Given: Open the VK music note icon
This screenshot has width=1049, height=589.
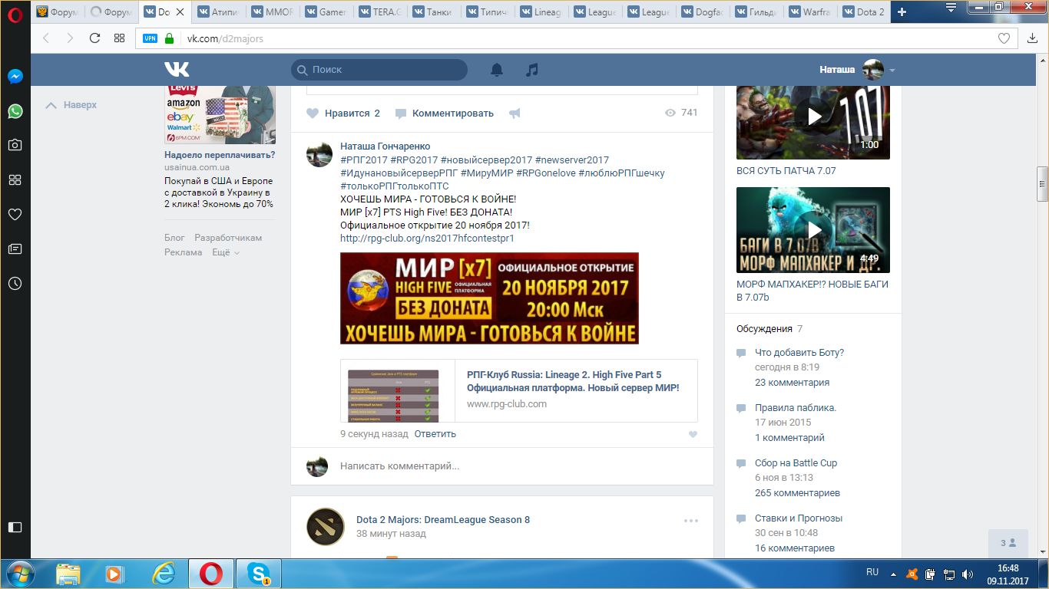Looking at the screenshot, I should pos(531,70).
